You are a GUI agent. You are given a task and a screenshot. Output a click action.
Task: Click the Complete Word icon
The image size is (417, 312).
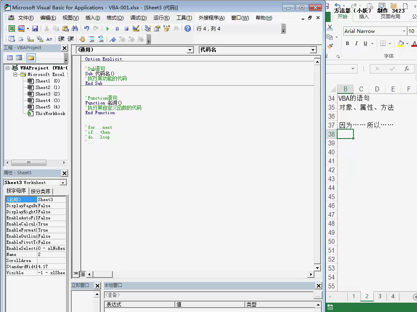pos(49,39)
